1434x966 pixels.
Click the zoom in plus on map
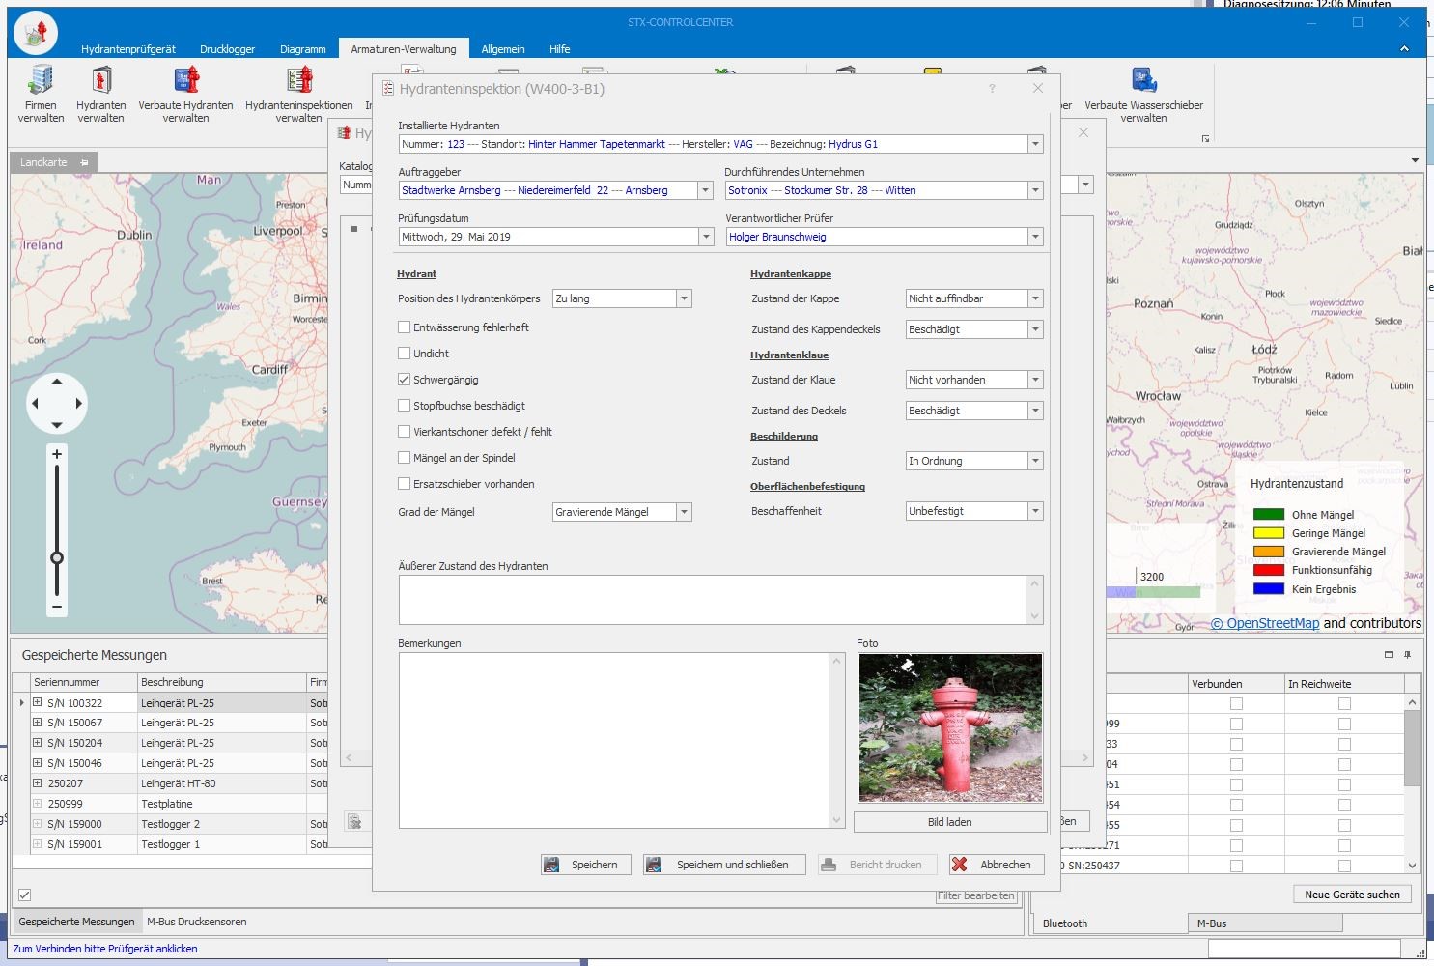57,454
